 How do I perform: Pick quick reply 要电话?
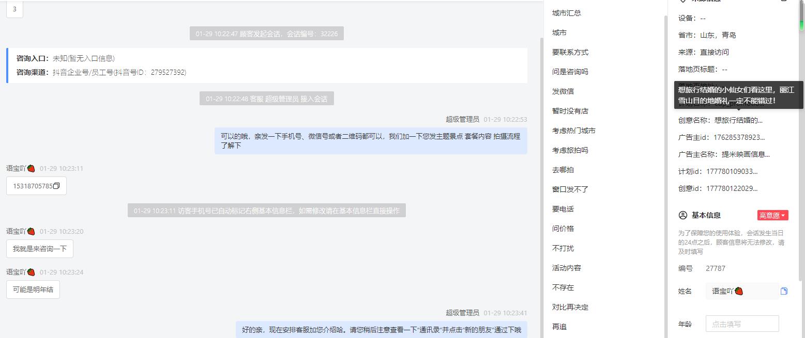[563, 209]
